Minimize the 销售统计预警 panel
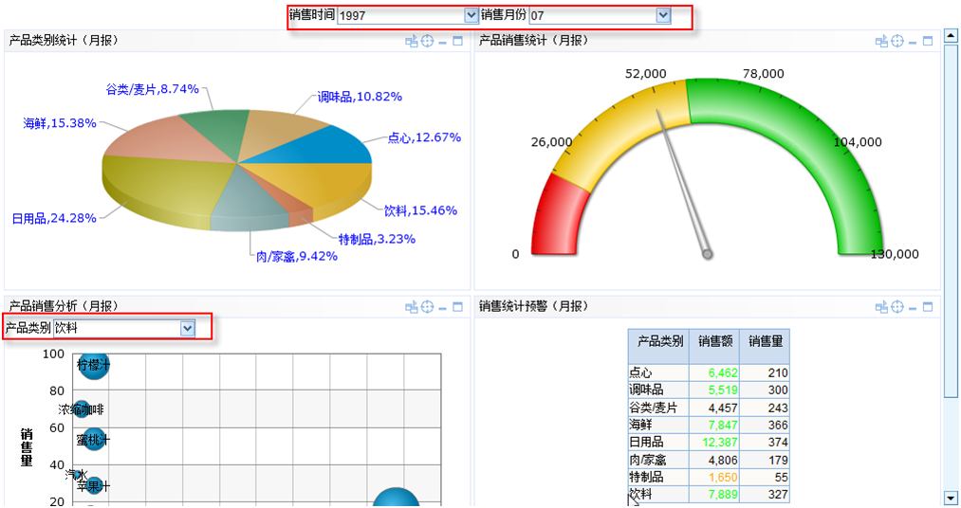The image size is (961, 508). pyautogui.click(x=913, y=308)
